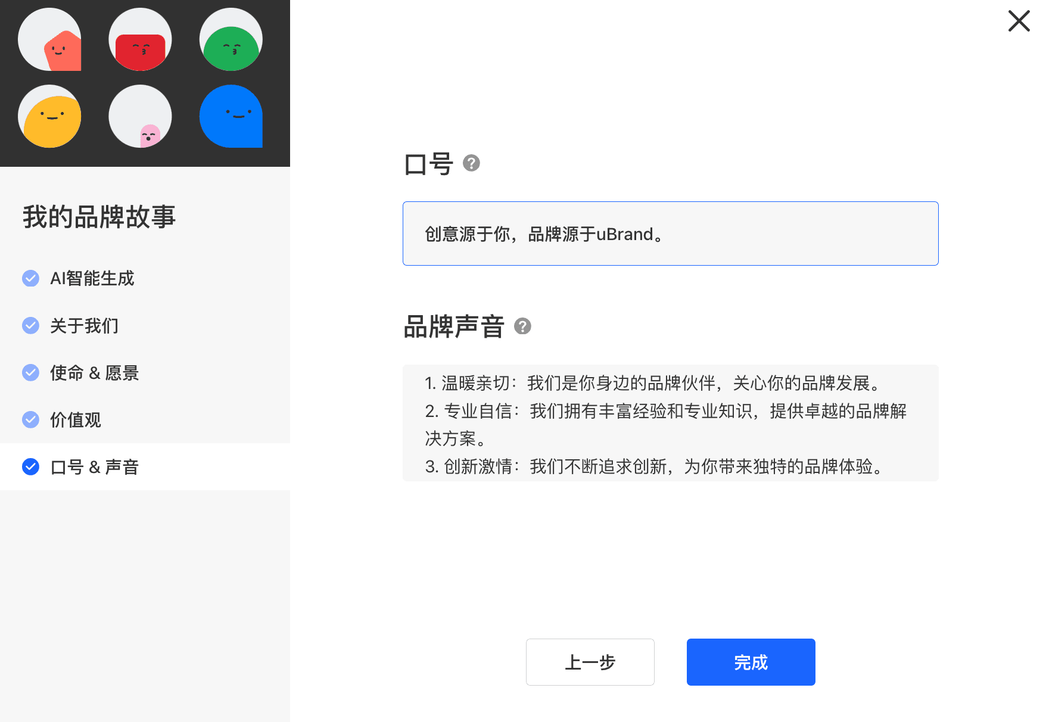Viewport: 1046px width, 722px height.
Task: Click the green round mascot avatar
Action: (x=231, y=39)
